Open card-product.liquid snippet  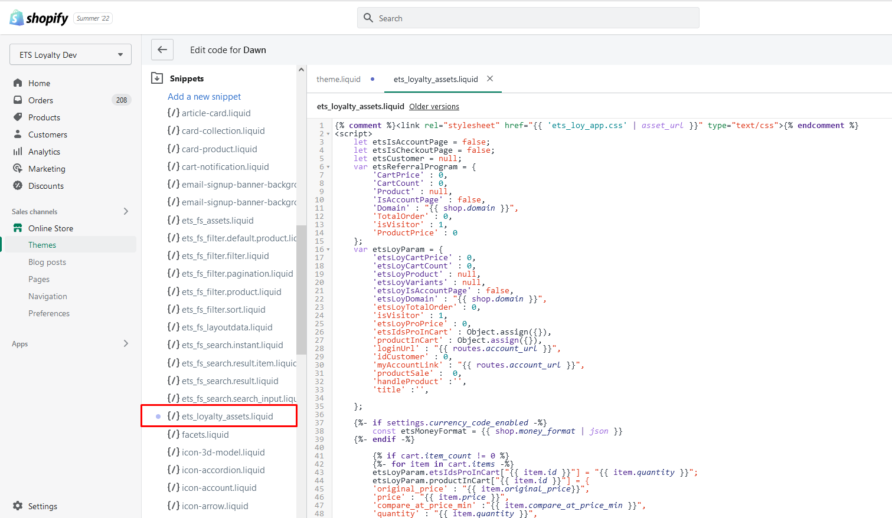click(x=220, y=149)
